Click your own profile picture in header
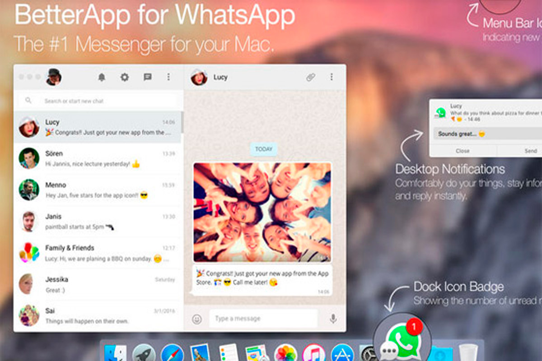This screenshot has width=542, height=361. coord(54,77)
